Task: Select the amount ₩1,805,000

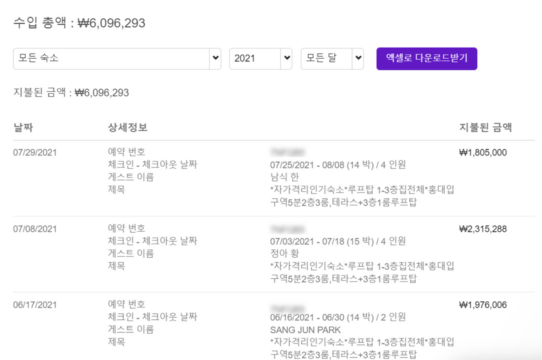Action: pos(483,153)
